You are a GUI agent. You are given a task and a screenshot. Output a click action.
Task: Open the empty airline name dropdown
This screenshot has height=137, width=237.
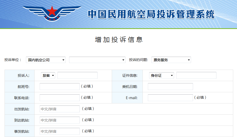[97, 60]
